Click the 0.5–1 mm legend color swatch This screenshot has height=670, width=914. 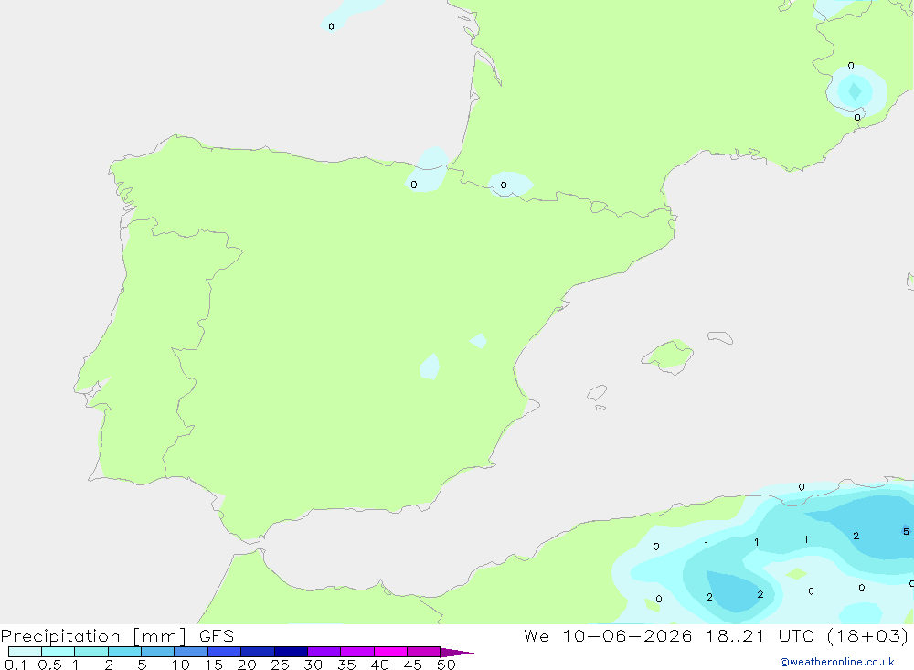point(58,652)
